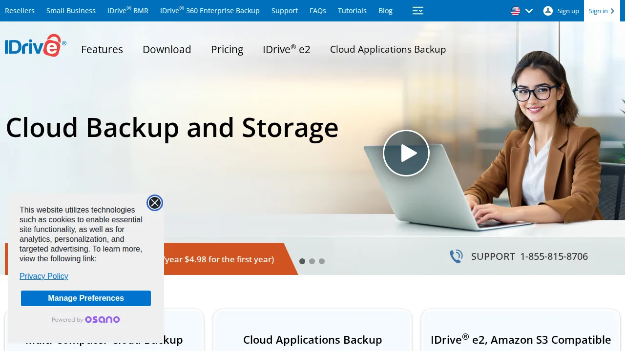The height and width of the screenshot is (351, 625).
Task: Click the support number 1-855-815-8706
Action: [554, 256]
